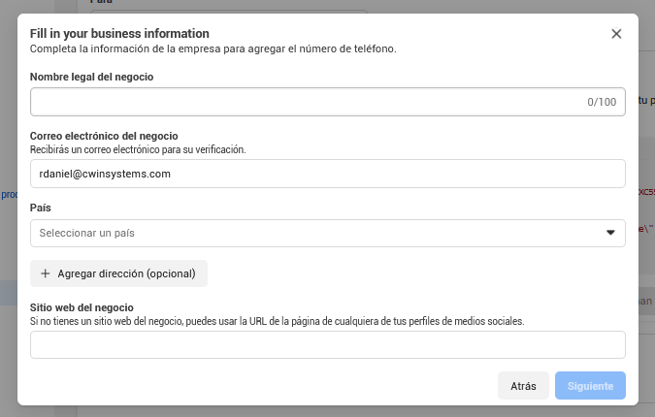Go back with the Atrás button
This screenshot has width=655, height=417.
click(523, 386)
